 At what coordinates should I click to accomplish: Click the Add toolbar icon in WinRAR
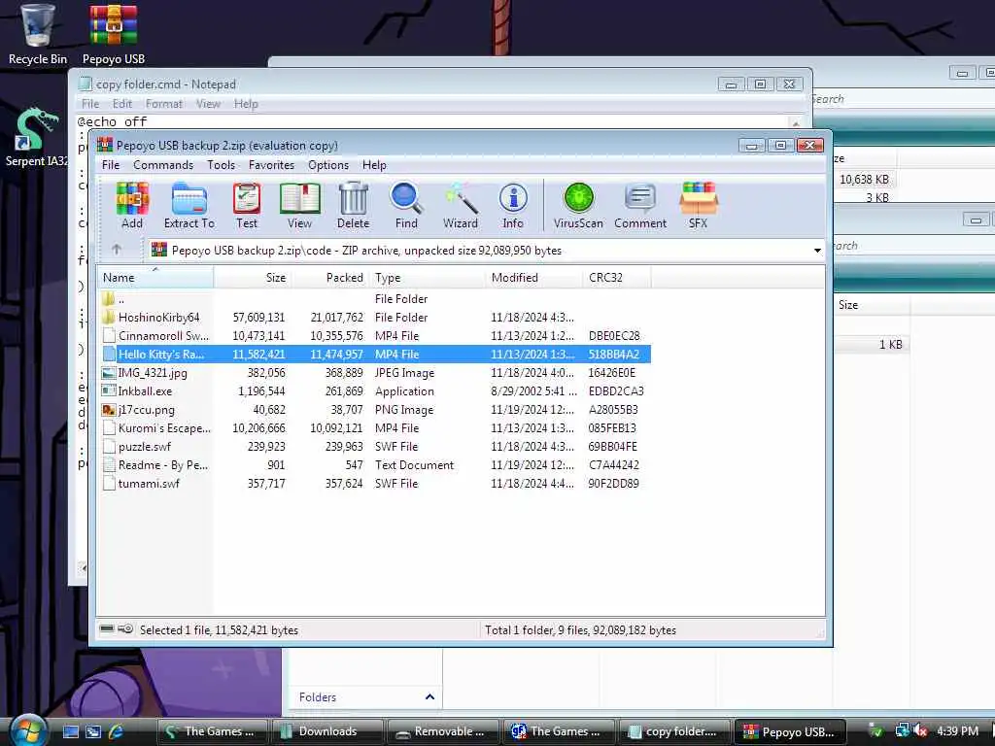click(132, 205)
